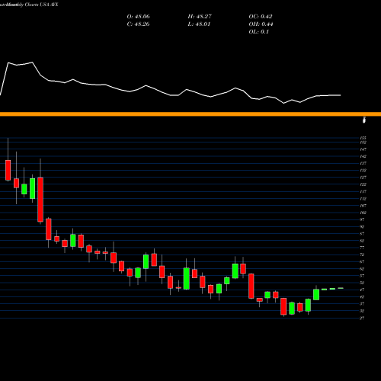
Task: Click the 142 label on the price axis
Action: click(x=363, y=156)
